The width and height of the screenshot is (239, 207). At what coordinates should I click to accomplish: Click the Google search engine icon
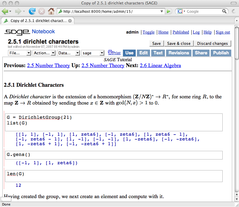(180, 11)
